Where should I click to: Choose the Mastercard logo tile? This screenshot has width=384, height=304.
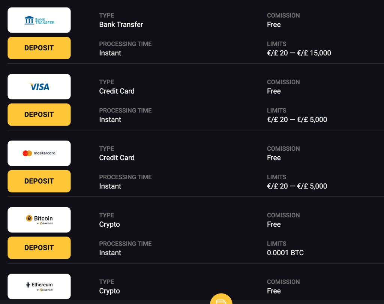click(x=39, y=153)
